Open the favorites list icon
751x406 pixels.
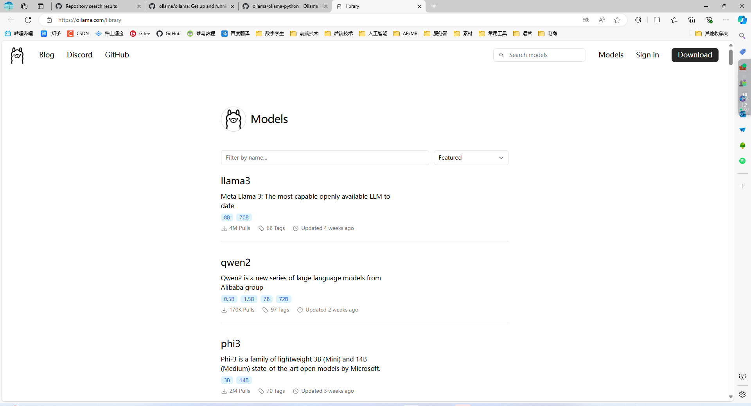click(674, 20)
